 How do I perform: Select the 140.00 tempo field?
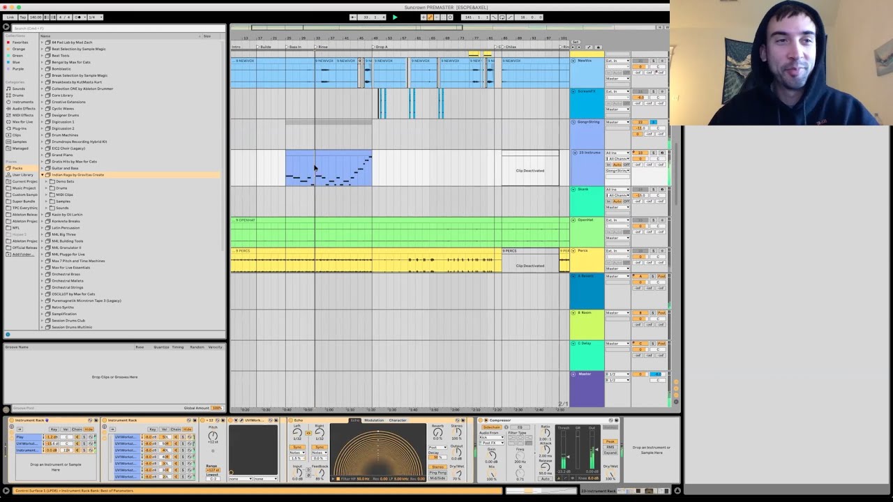36,17
